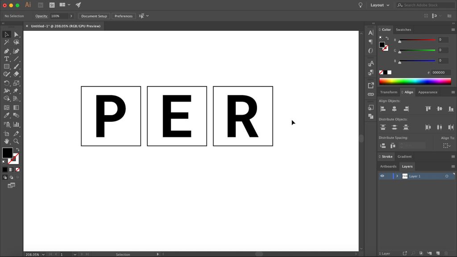Select the Gradient tool in toolbar
Image resolution: width=457 pixels, height=257 pixels.
point(17,108)
